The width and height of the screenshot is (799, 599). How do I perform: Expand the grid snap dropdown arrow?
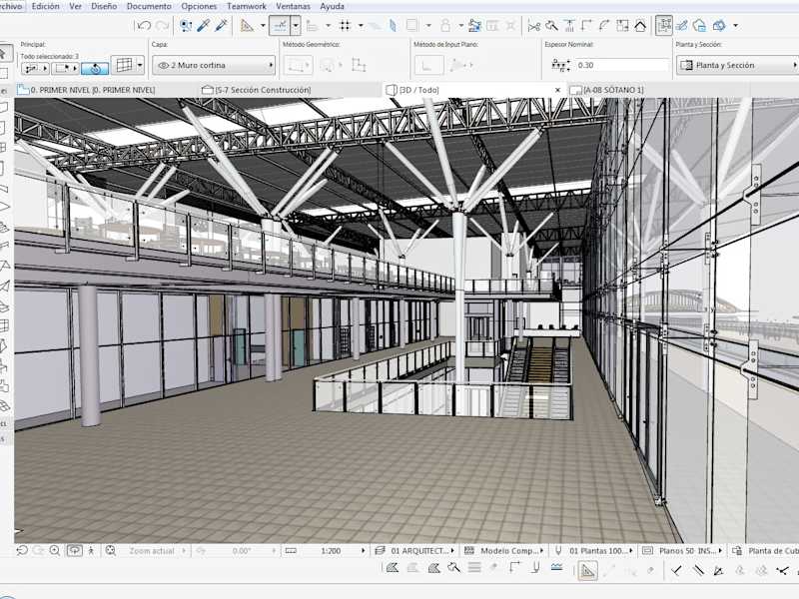point(361,26)
